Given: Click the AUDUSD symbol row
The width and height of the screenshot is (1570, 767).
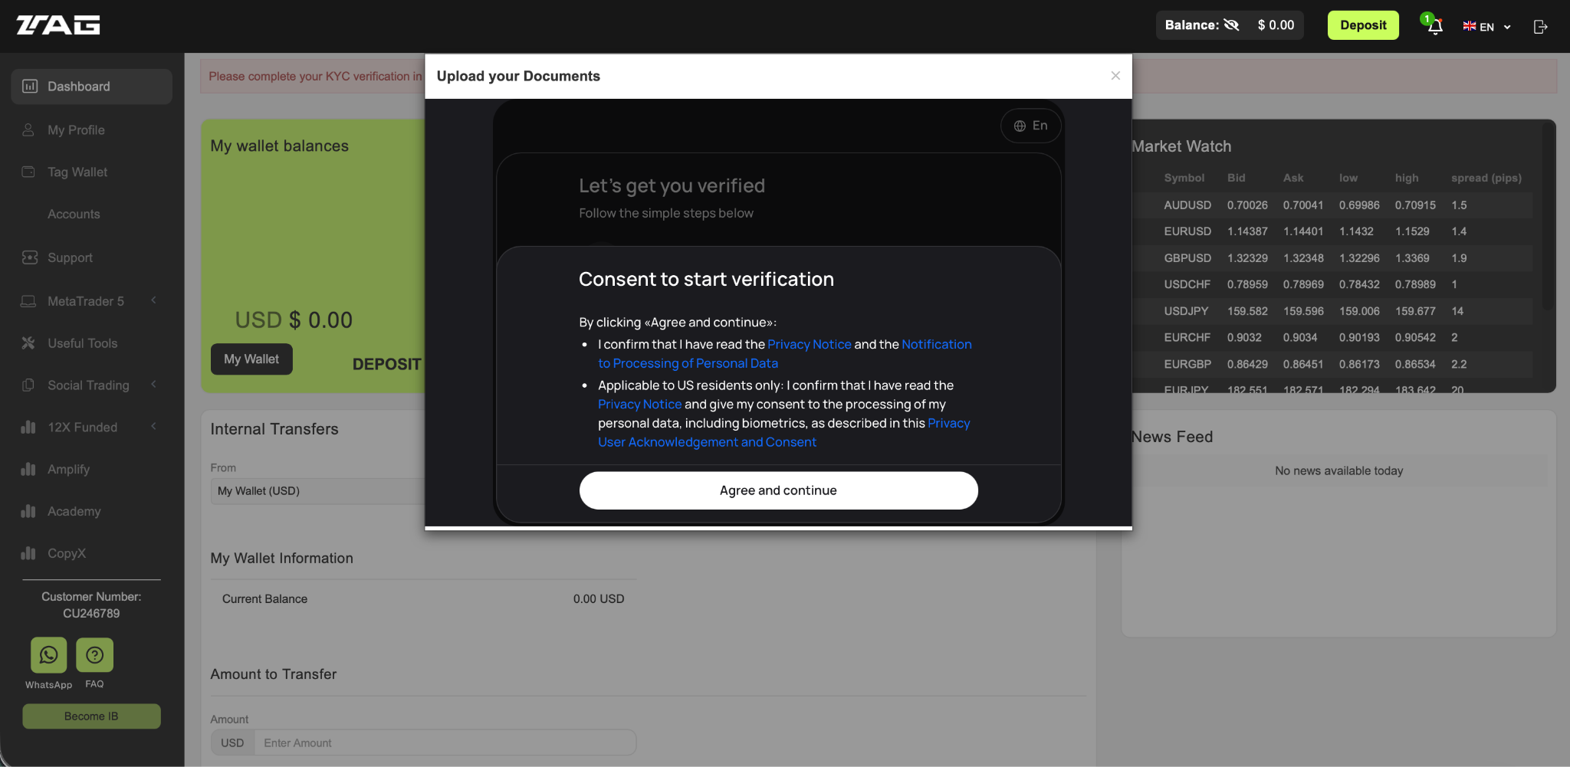Looking at the screenshot, I should (1332, 205).
